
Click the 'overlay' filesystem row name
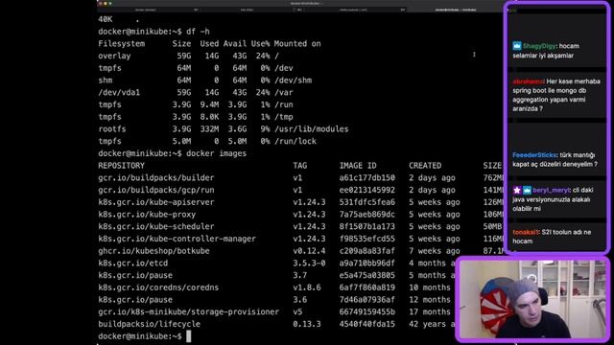pos(114,56)
